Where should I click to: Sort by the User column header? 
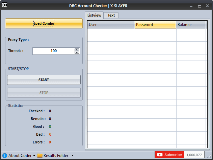(x=111, y=25)
